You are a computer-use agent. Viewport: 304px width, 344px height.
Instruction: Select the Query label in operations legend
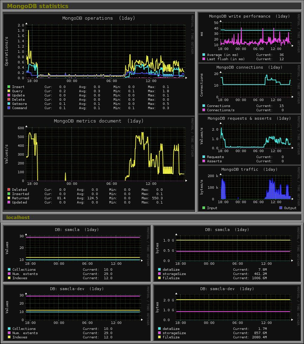click(17, 91)
